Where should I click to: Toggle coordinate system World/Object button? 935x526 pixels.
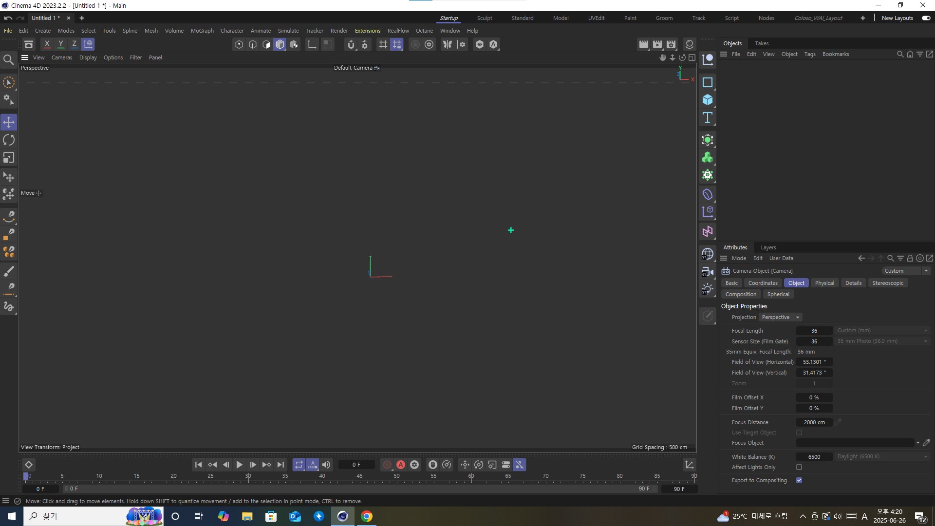(x=88, y=44)
